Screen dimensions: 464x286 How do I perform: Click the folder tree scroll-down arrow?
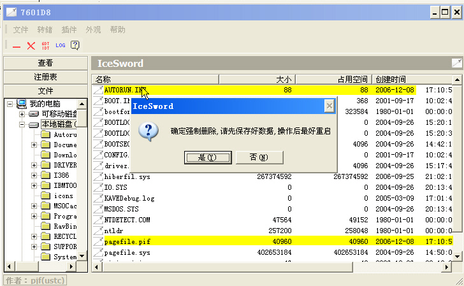tap(82, 255)
